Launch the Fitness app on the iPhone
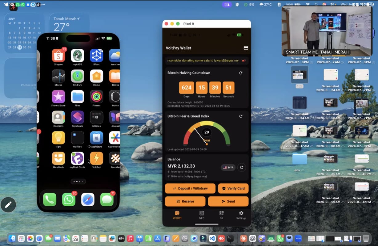The image size is (378, 246). click(x=96, y=97)
